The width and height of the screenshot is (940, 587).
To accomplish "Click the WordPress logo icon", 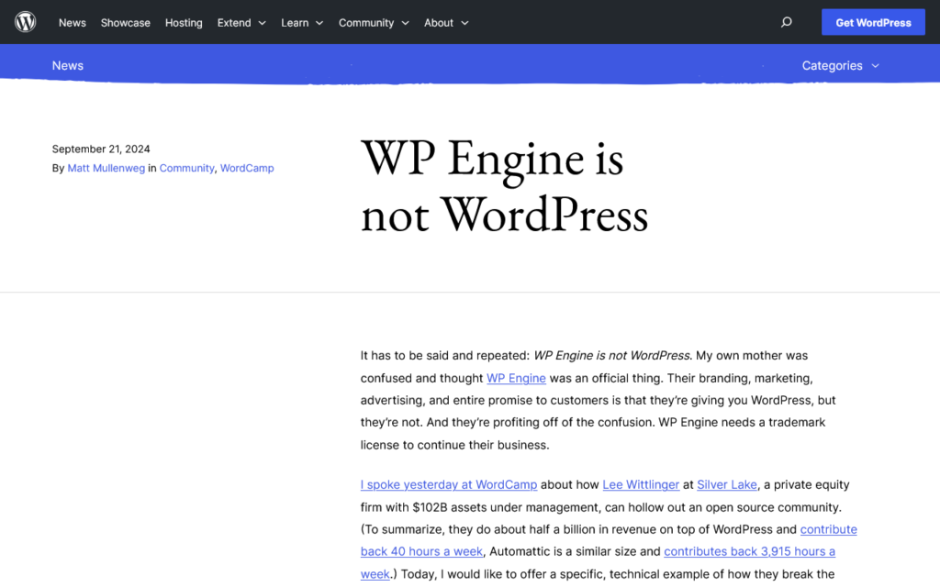I will [25, 22].
